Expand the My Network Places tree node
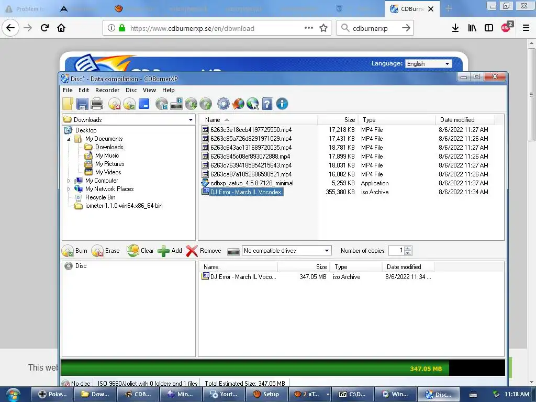Screen dimensions: 536x402 [69, 189]
